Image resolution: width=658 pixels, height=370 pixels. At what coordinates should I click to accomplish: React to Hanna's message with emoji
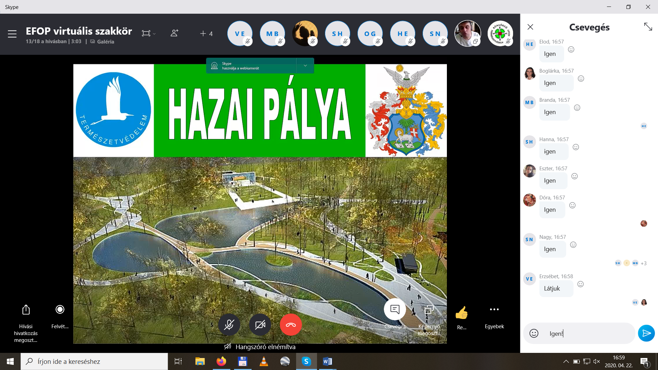click(576, 147)
